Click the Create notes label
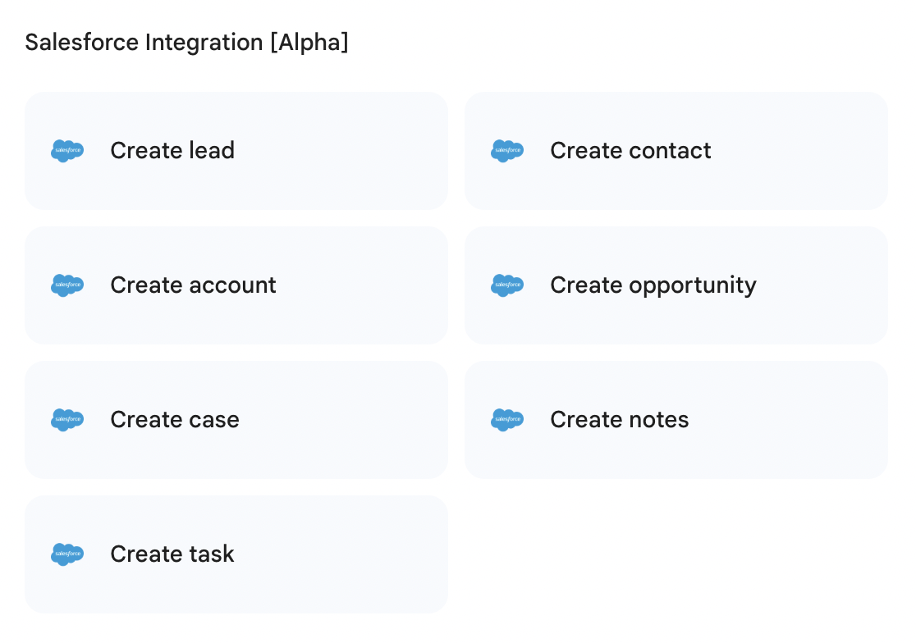 tap(619, 420)
